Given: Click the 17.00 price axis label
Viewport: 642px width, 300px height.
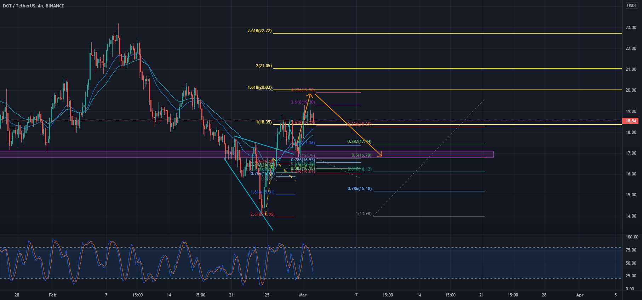Looking at the screenshot, I should (x=631, y=153).
